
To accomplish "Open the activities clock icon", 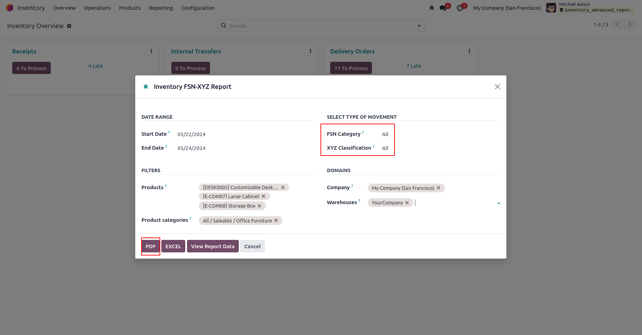I will tap(460, 8).
